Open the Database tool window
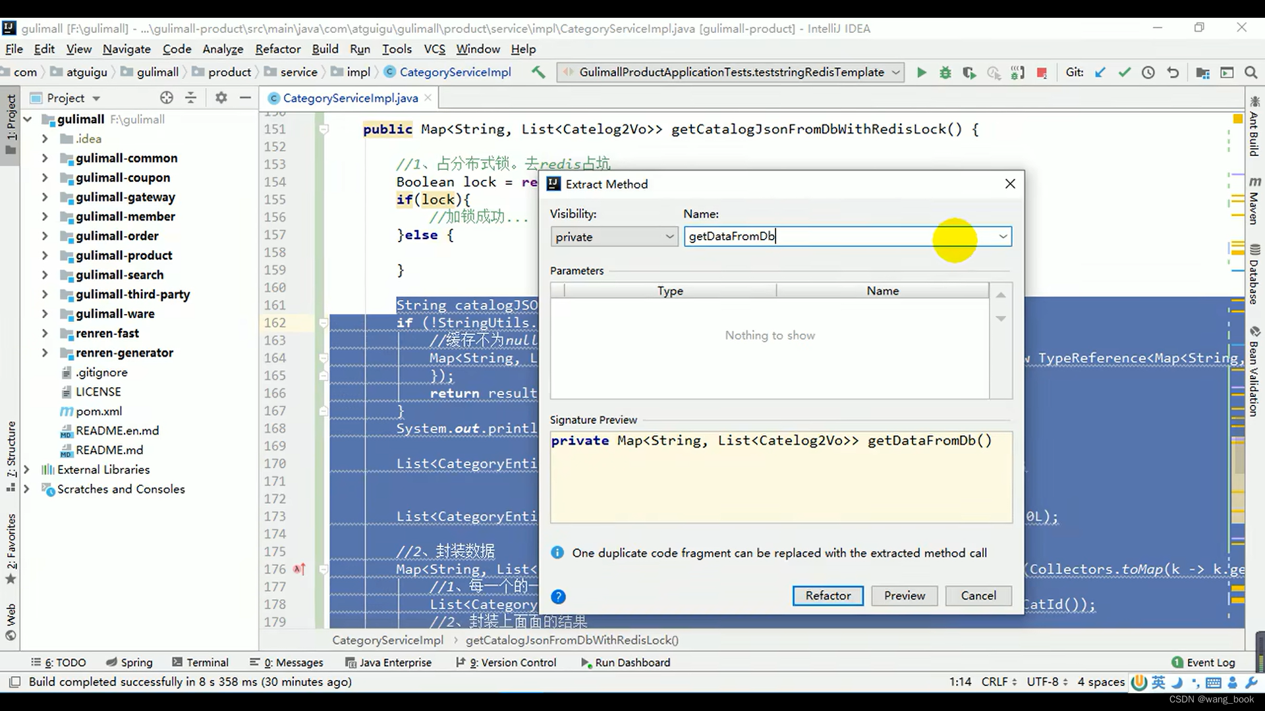The height and width of the screenshot is (711, 1265). (1254, 275)
